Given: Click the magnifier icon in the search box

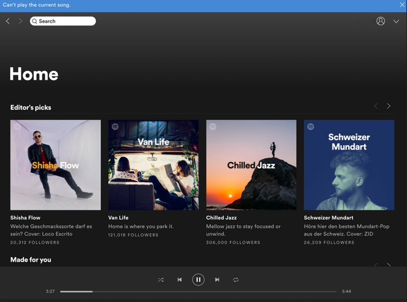Looking at the screenshot, I should [35, 21].
